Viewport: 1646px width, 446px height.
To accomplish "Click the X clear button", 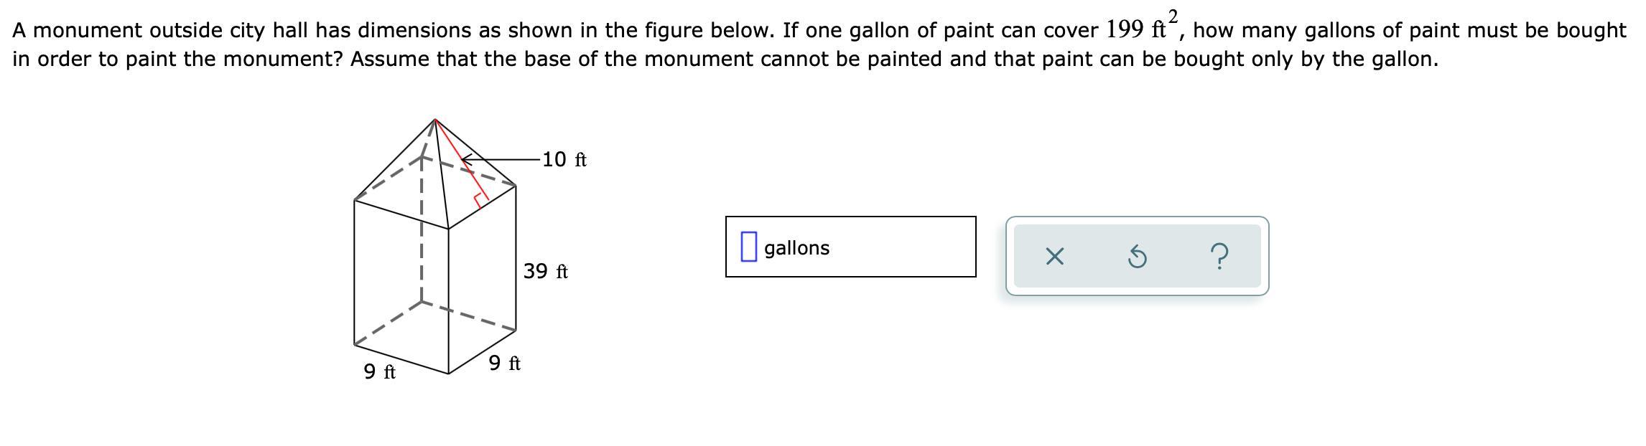I will [1054, 256].
